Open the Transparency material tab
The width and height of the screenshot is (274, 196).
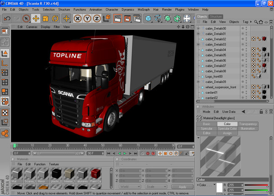[248, 124]
